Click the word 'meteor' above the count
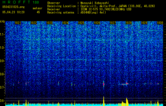This screenshot has height=106, width=166. pos(37,8)
